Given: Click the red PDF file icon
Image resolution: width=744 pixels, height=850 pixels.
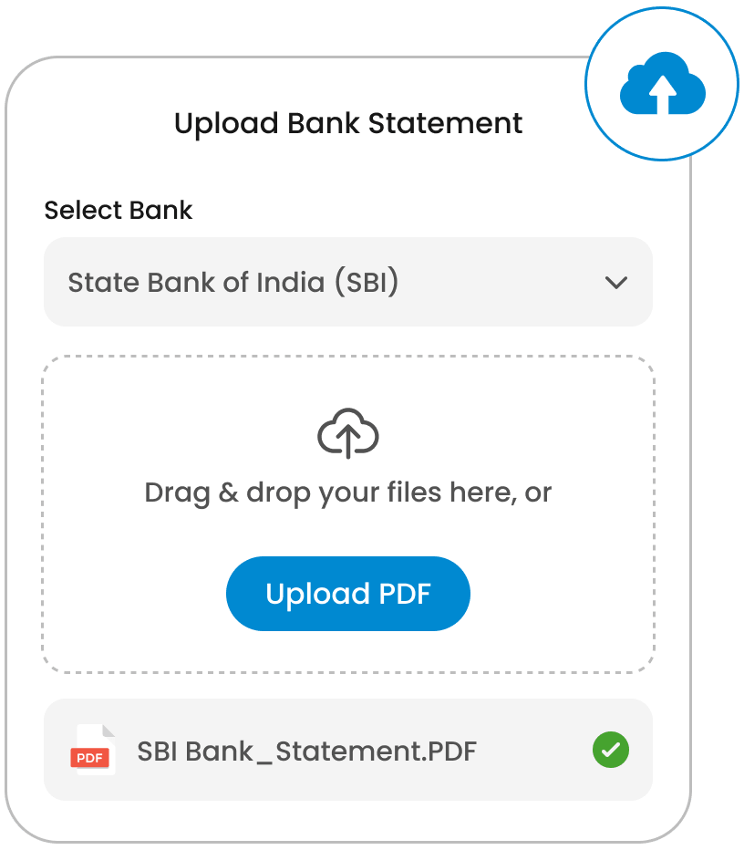Looking at the screenshot, I should pyautogui.click(x=93, y=750).
